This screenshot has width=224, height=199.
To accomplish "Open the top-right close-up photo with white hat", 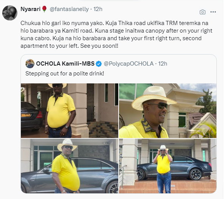I will (168, 111).
